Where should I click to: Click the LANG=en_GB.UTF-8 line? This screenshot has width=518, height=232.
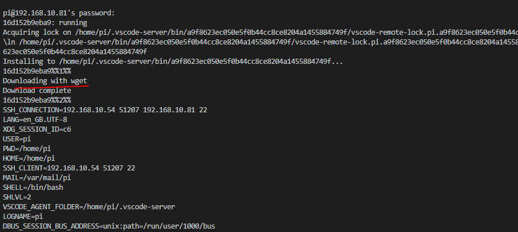click(35, 119)
